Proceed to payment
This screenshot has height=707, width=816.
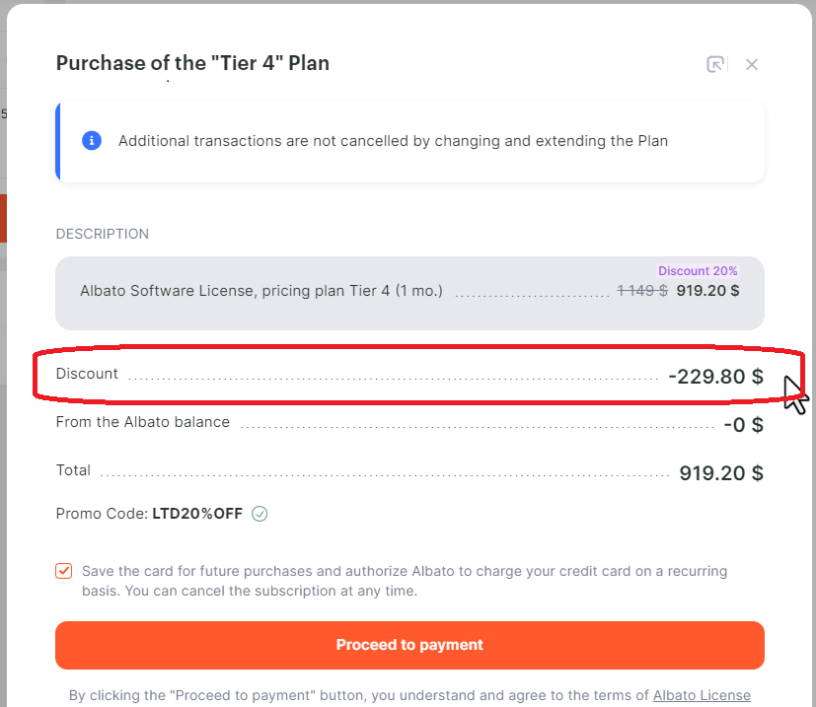point(409,645)
